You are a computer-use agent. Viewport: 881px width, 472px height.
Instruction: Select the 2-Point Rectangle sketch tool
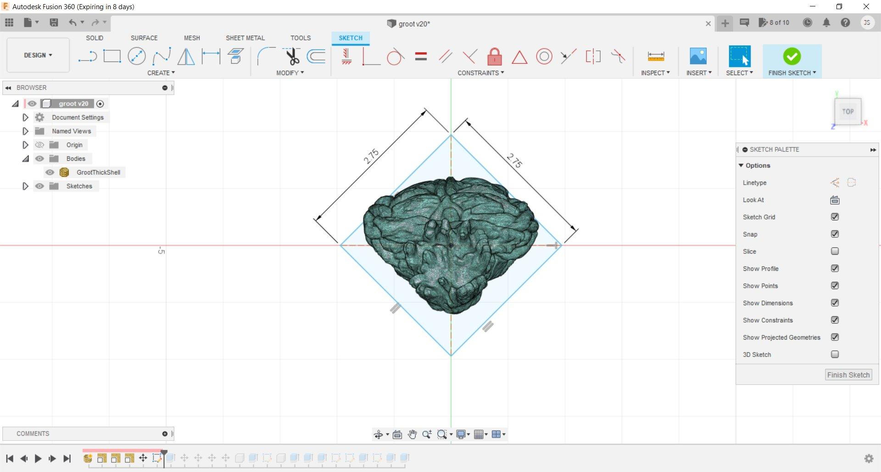(112, 56)
